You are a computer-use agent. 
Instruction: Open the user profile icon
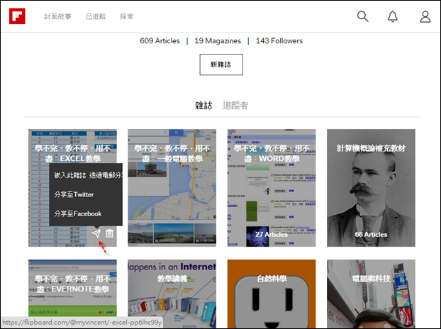pyautogui.click(x=425, y=16)
